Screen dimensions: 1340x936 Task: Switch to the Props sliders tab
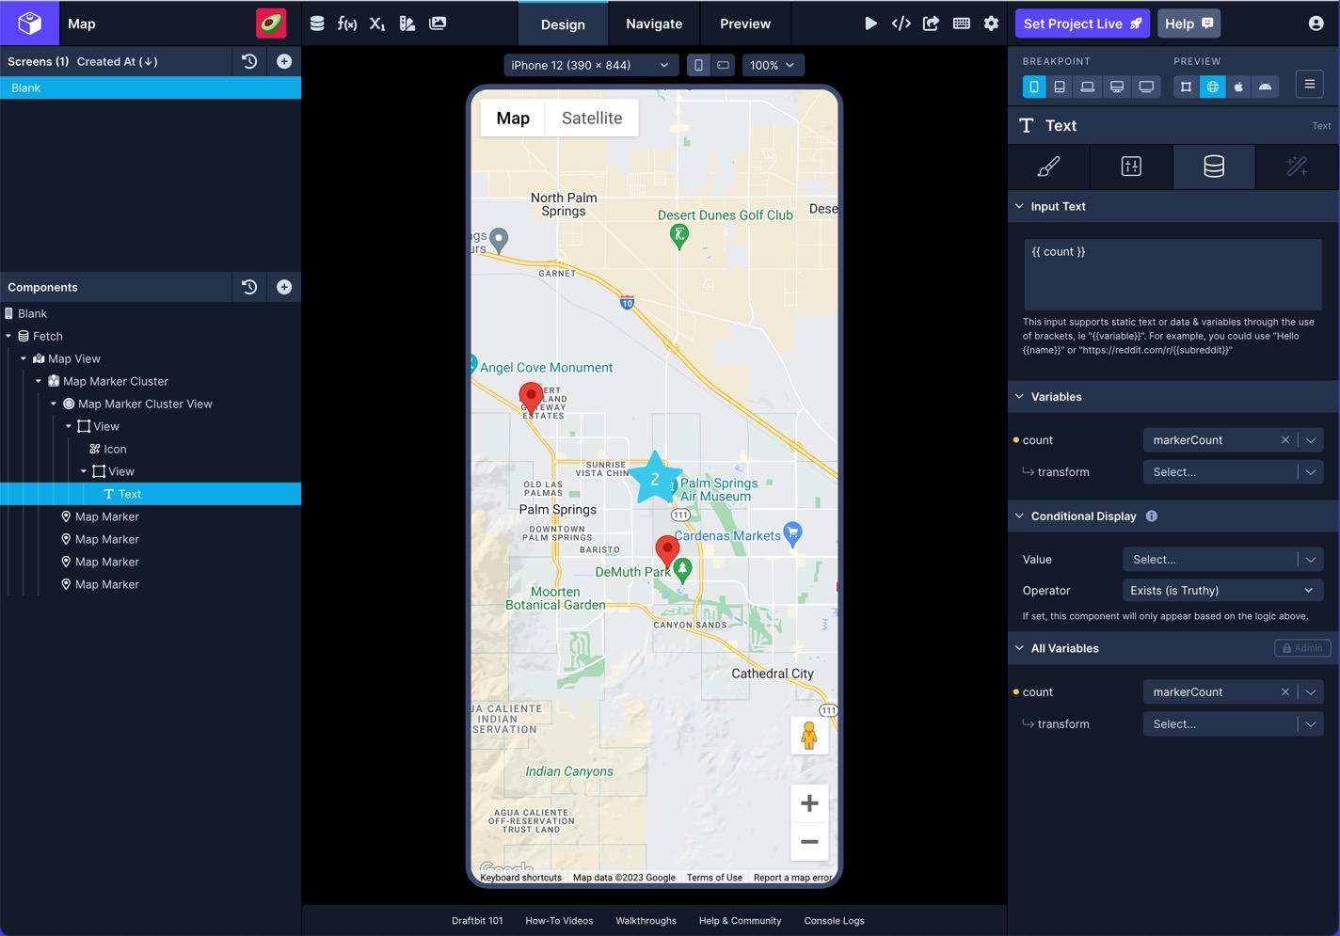[1131, 167]
